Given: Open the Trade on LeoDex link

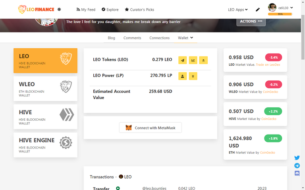Looking at the screenshot, I should tap(268, 65).
